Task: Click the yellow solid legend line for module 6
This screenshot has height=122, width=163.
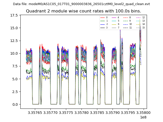Action: 114,24
